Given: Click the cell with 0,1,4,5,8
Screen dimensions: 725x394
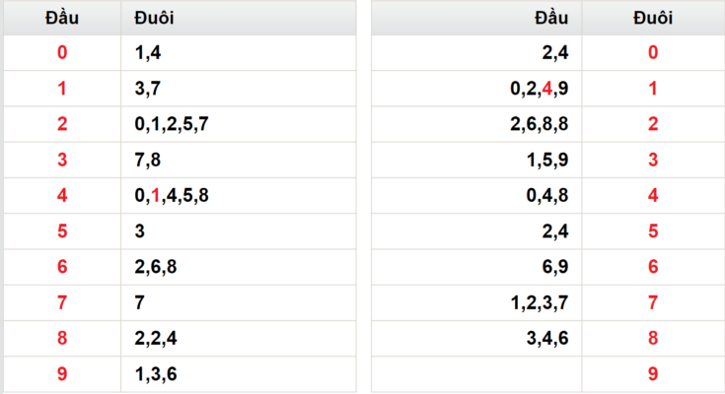Looking at the screenshot, I should (x=239, y=195).
